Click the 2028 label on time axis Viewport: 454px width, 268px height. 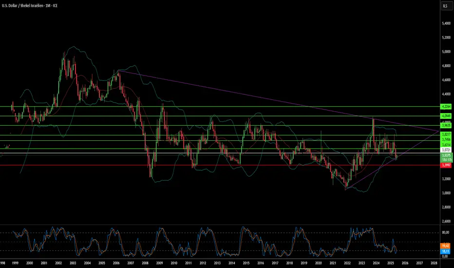pyautogui.click(x=434, y=263)
